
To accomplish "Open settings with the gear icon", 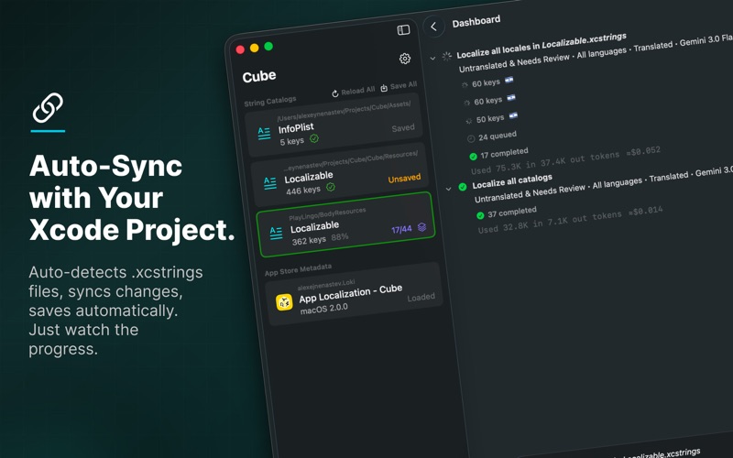I will 405,58.
